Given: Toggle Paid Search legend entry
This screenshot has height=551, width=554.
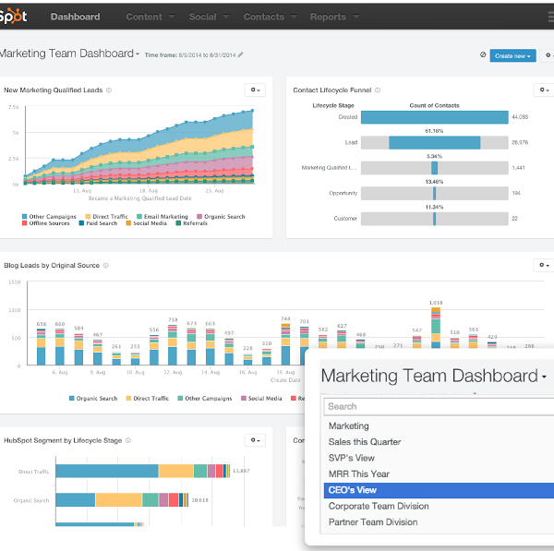Looking at the screenshot, I should tap(98, 223).
